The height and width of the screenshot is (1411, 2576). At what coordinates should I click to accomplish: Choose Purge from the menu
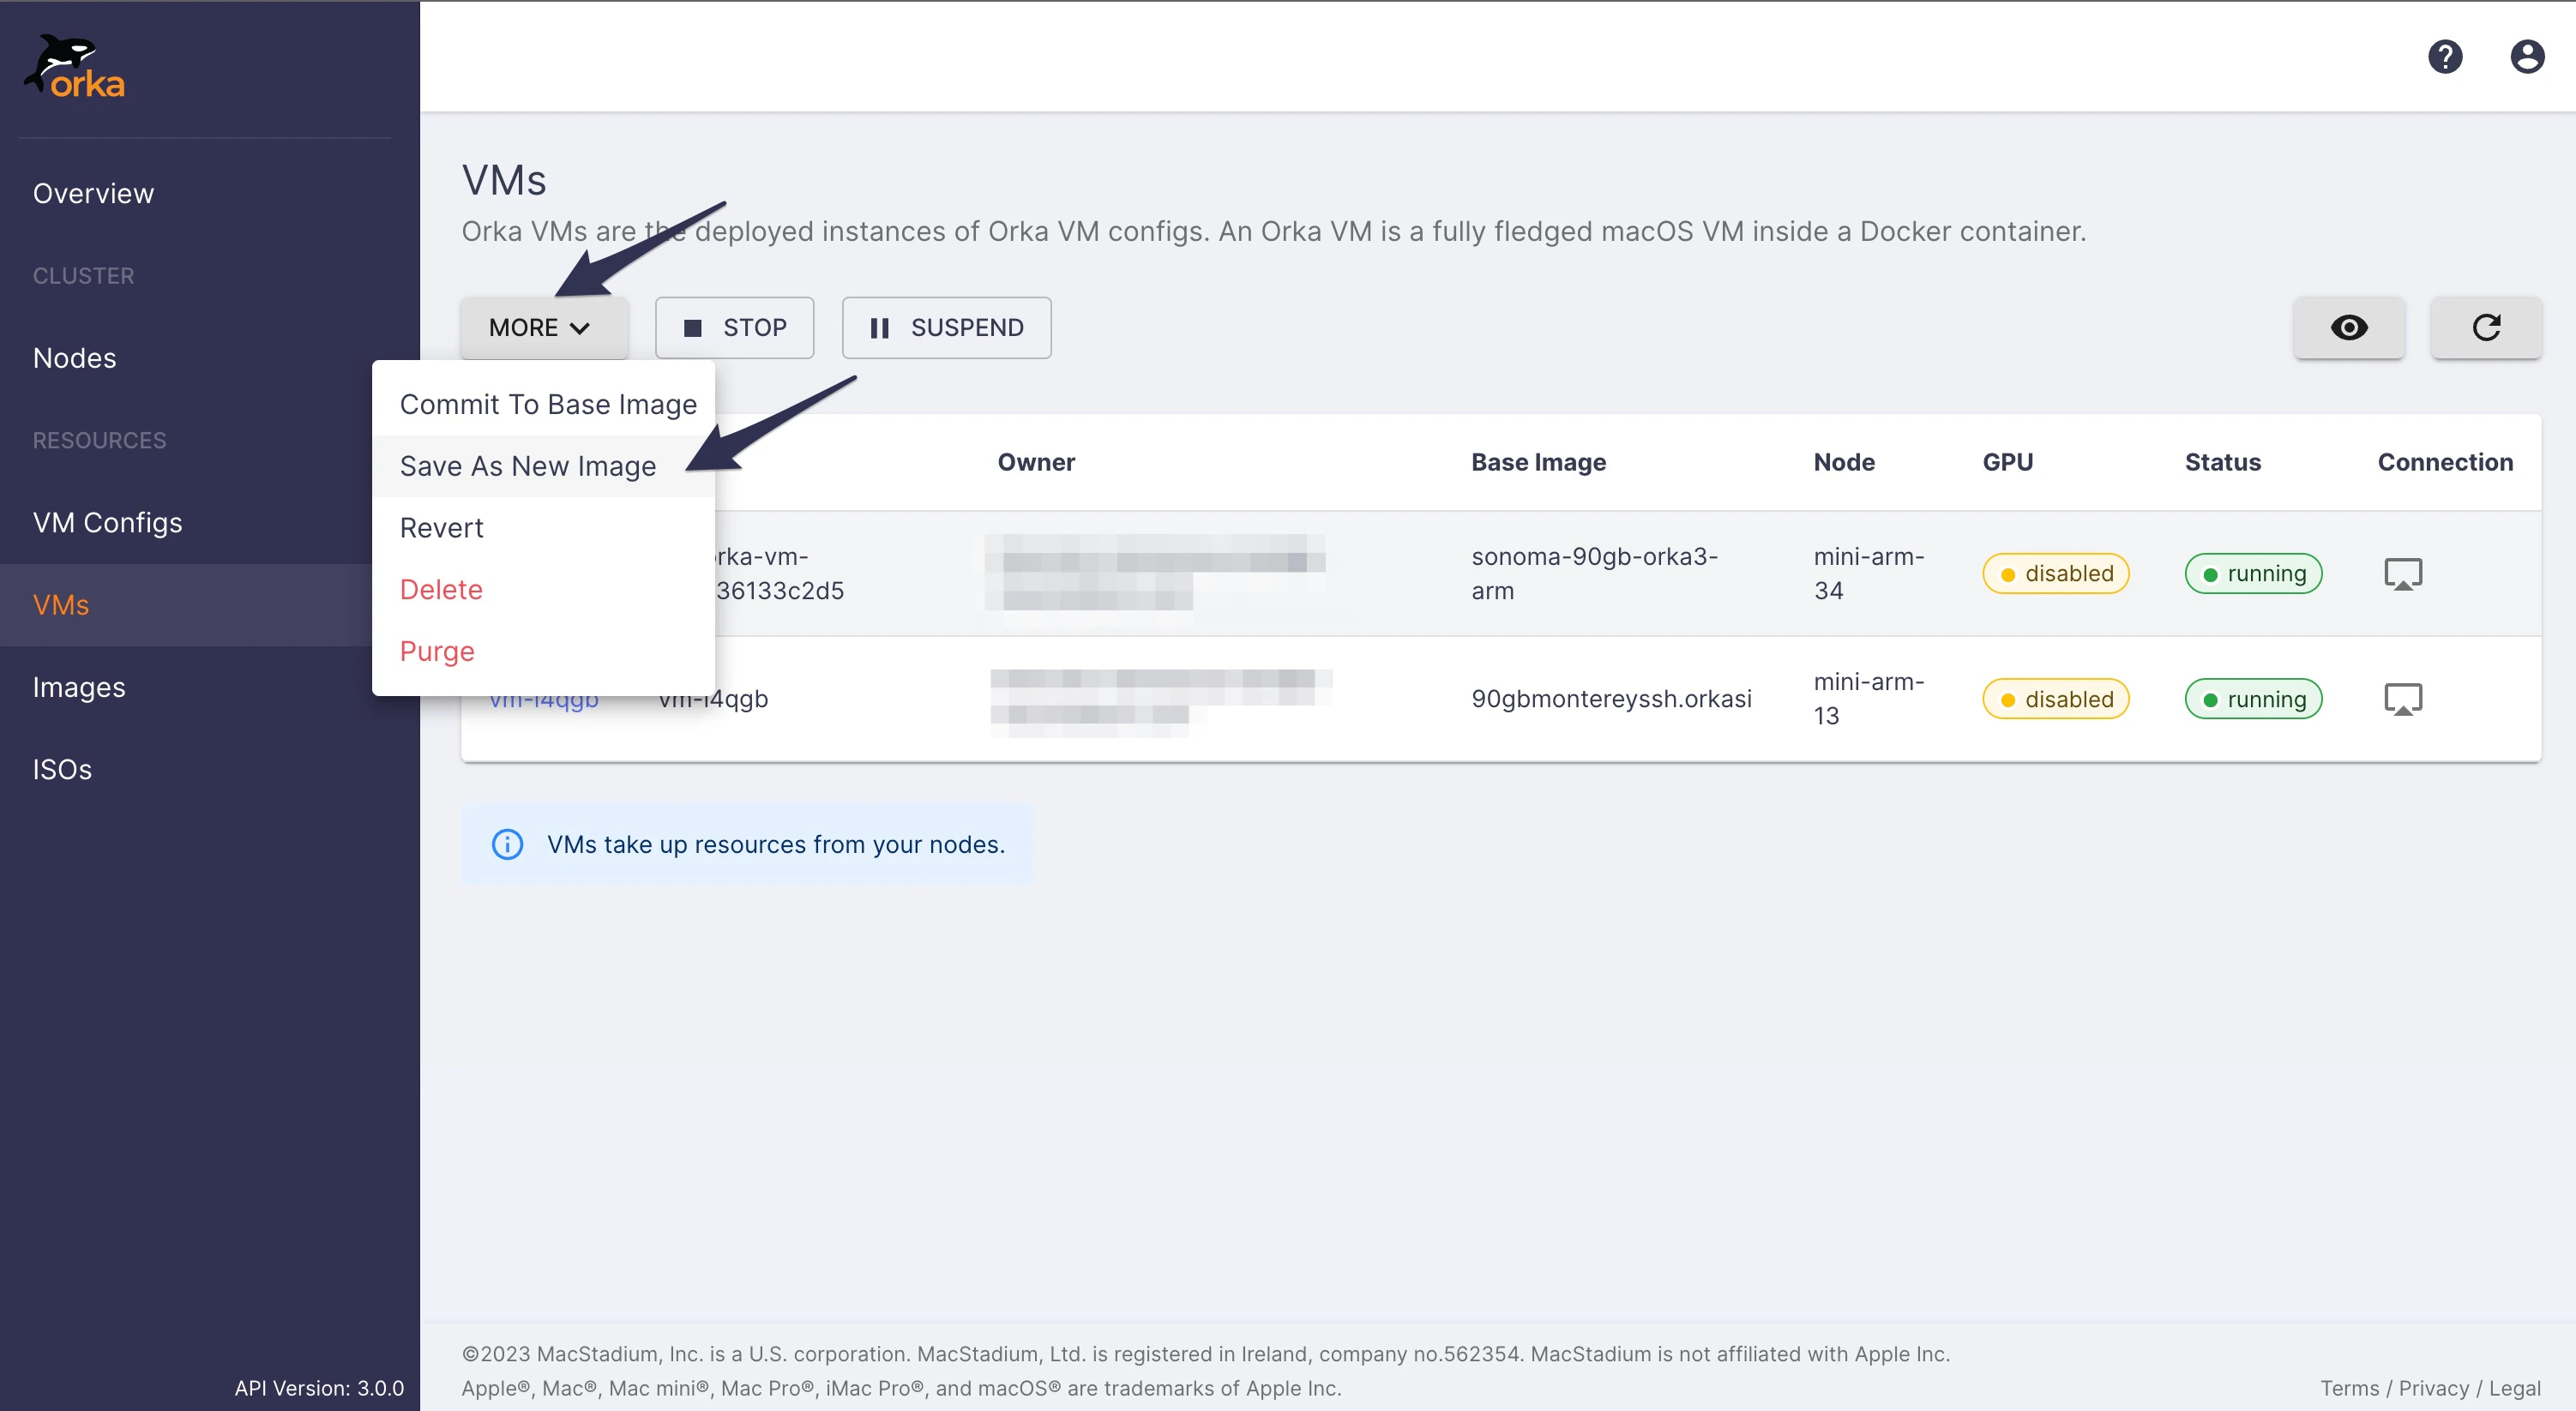pos(437,651)
